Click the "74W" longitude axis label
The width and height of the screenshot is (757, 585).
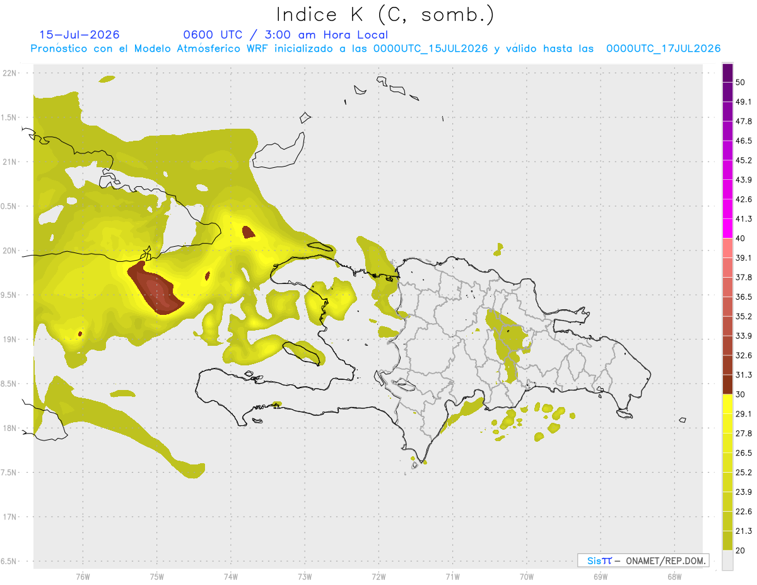[230, 577]
